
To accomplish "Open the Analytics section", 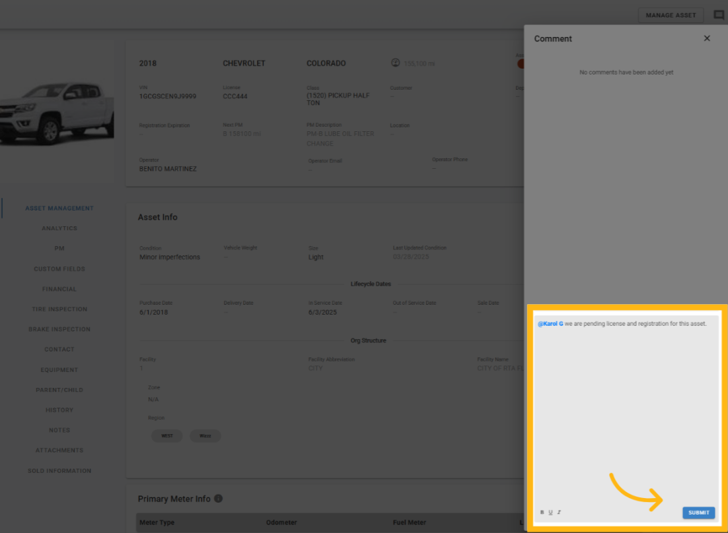I will [x=59, y=228].
